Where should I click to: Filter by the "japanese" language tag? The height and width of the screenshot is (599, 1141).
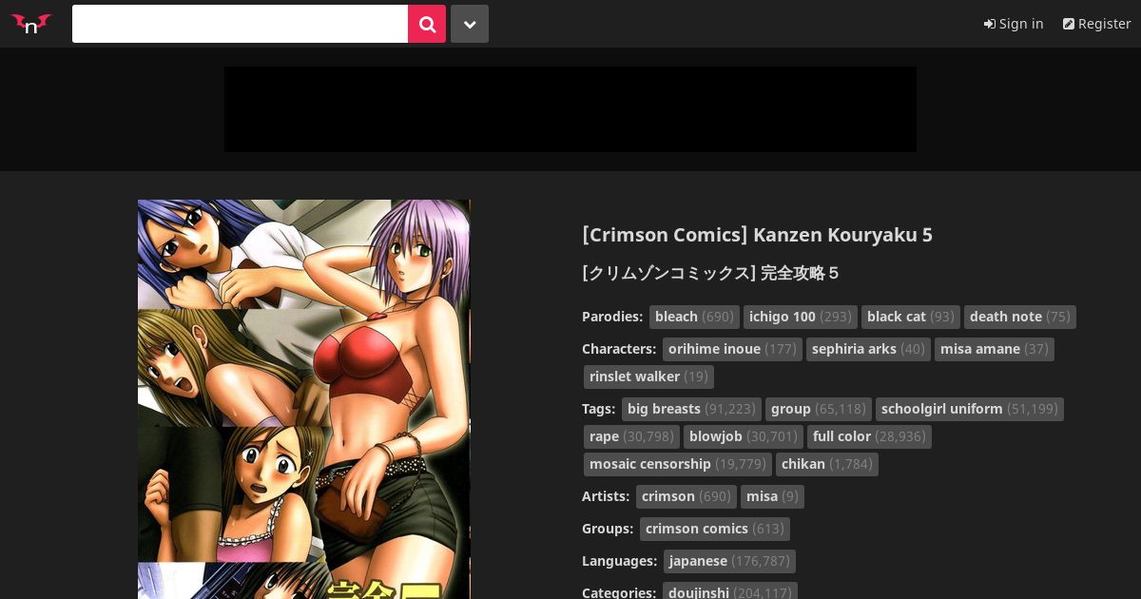point(729,561)
